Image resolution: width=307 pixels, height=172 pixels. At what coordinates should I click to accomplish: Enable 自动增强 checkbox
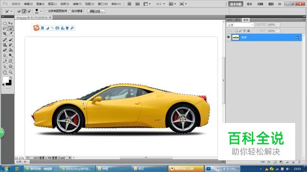70,11
